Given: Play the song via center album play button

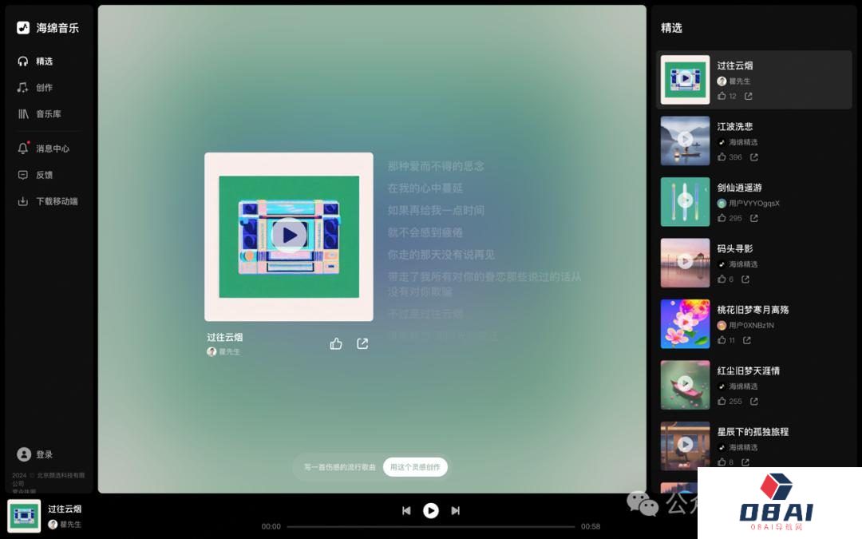Looking at the screenshot, I should click(289, 235).
